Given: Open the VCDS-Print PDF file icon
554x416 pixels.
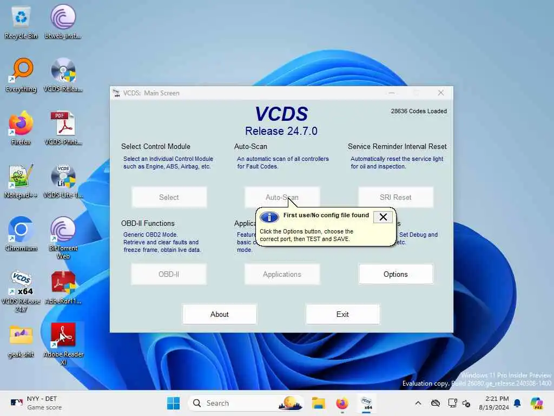Looking at the screenshot, I should pos(63,128).
